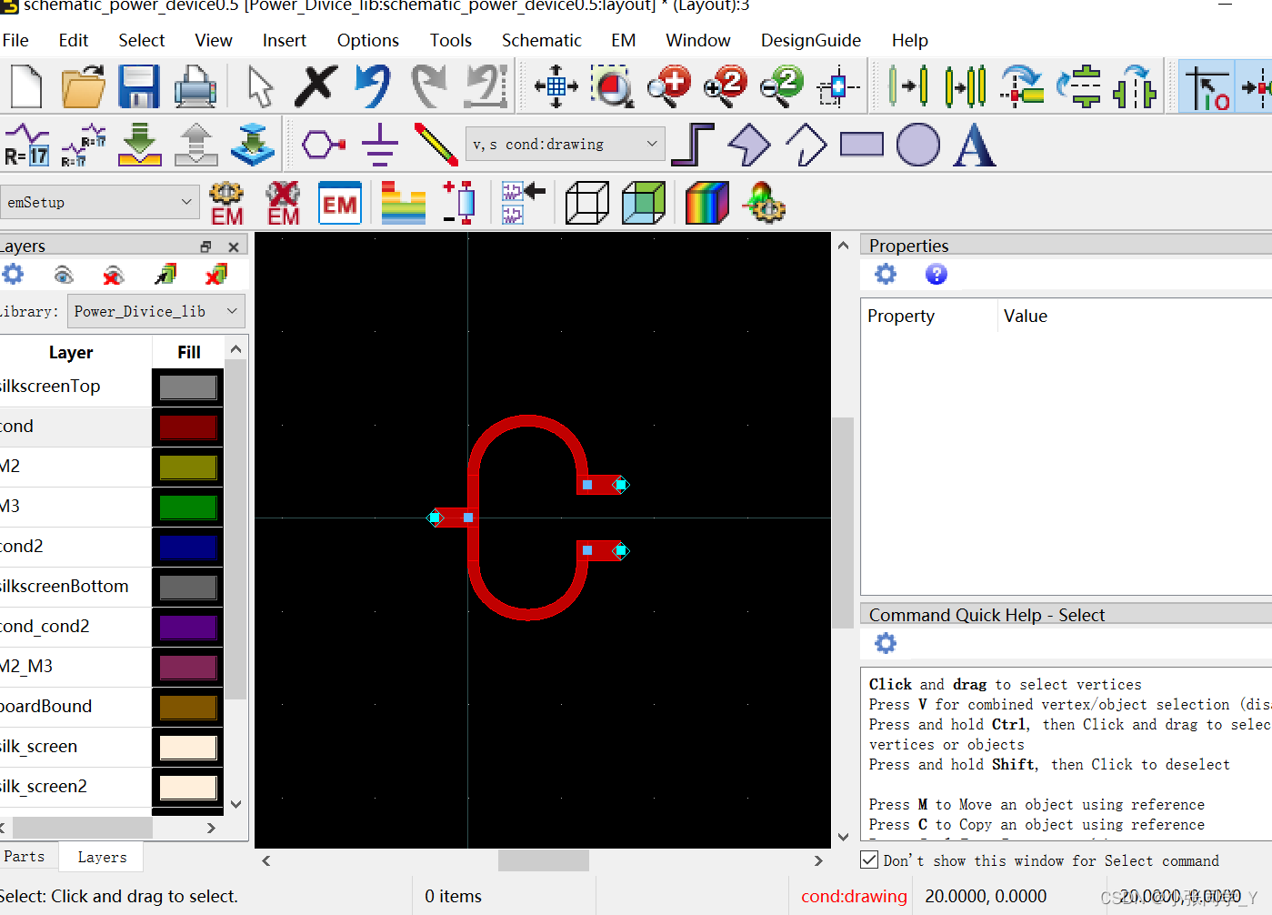Screen dimensions: 1272x915
Task: Select the arrow pointer tool
Action: point(260,86)
